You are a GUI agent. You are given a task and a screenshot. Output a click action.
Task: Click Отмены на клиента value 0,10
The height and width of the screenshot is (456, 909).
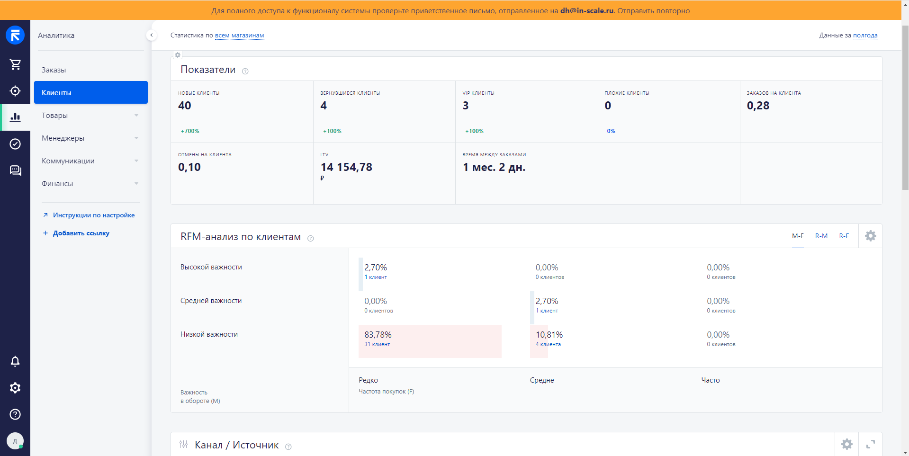pyautogui.click(x=189, y=167)
